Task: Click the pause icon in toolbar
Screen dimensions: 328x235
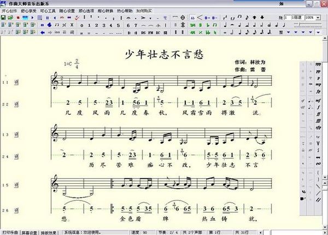Action: (x=46, y=17)
